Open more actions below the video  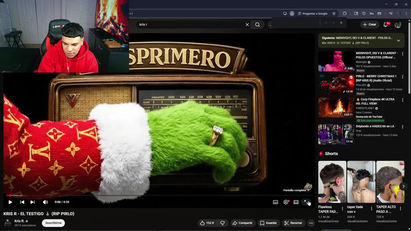coord(311,223)
